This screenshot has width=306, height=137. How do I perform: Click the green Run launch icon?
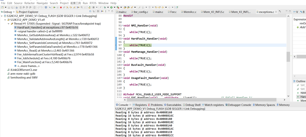(x=111, y=7)
